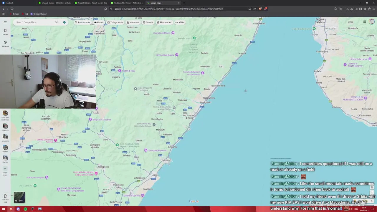Click the Borgo San Giovanni marker
The image size is (377, 212).
point(90,119)
